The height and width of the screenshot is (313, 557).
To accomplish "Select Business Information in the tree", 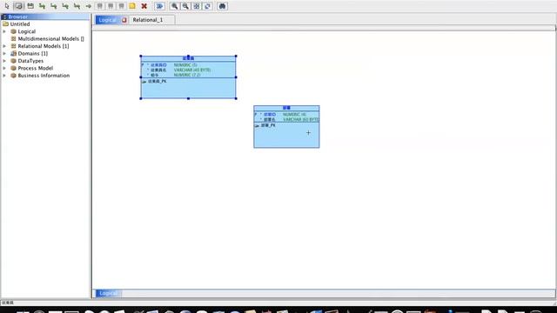I will 44,76.
